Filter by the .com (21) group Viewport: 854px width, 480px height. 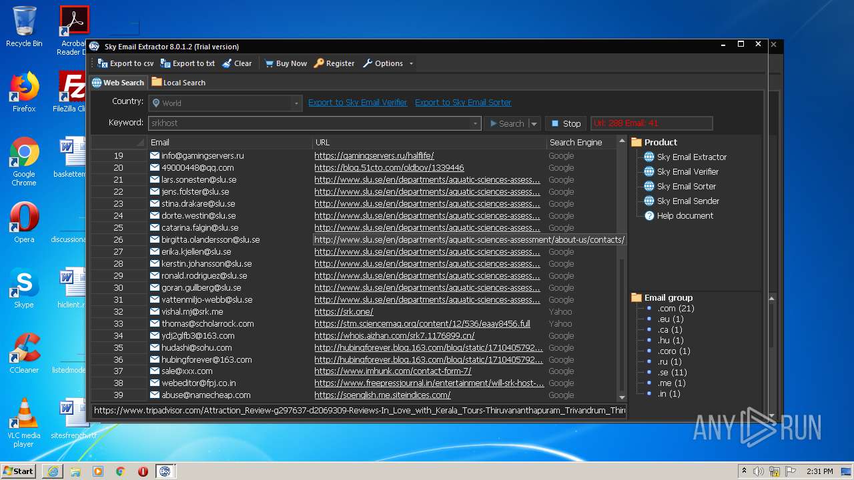point(676,309)
